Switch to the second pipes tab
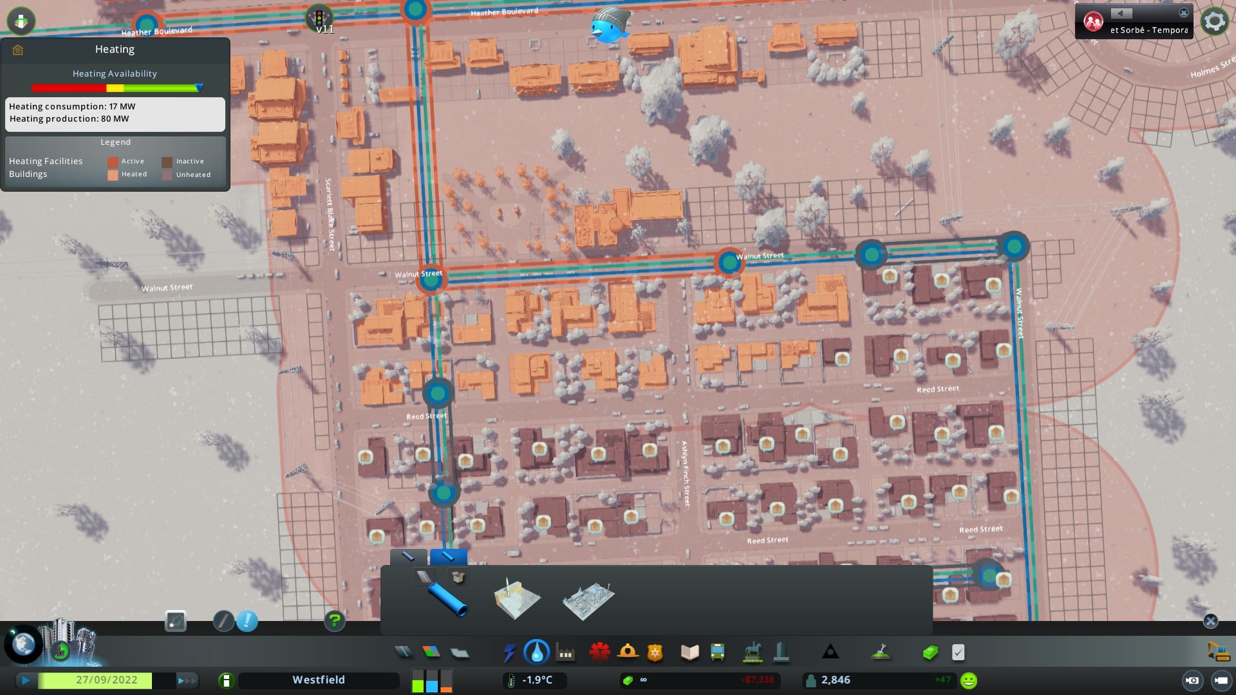This screenshot has width=1236, height=695. pyautogui.click(x=448, y=557)
